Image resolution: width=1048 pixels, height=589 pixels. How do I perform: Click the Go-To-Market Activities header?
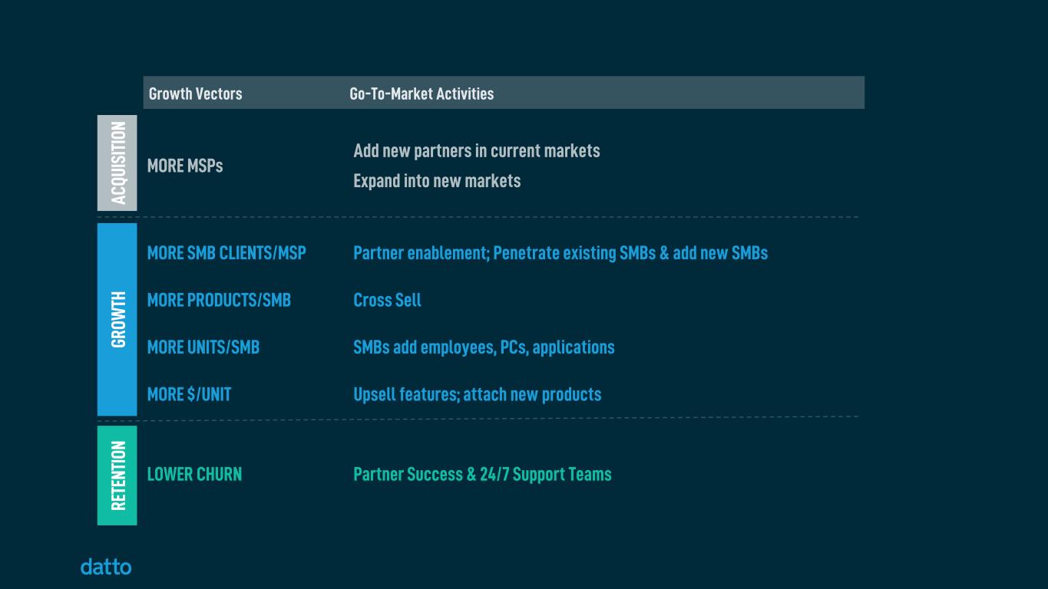tap(422, 94)
